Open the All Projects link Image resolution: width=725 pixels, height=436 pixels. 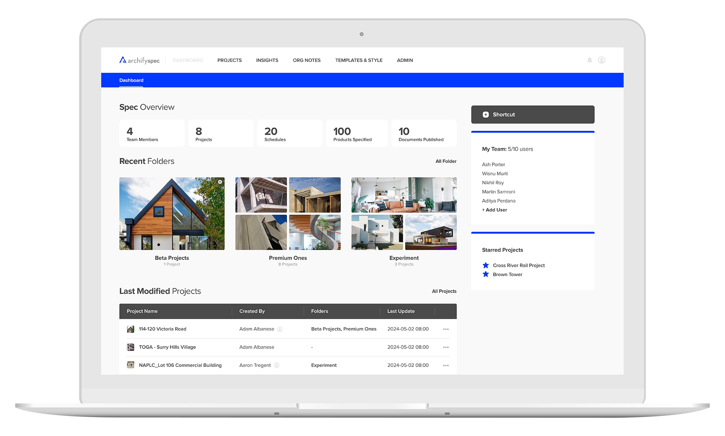(444, 291)
